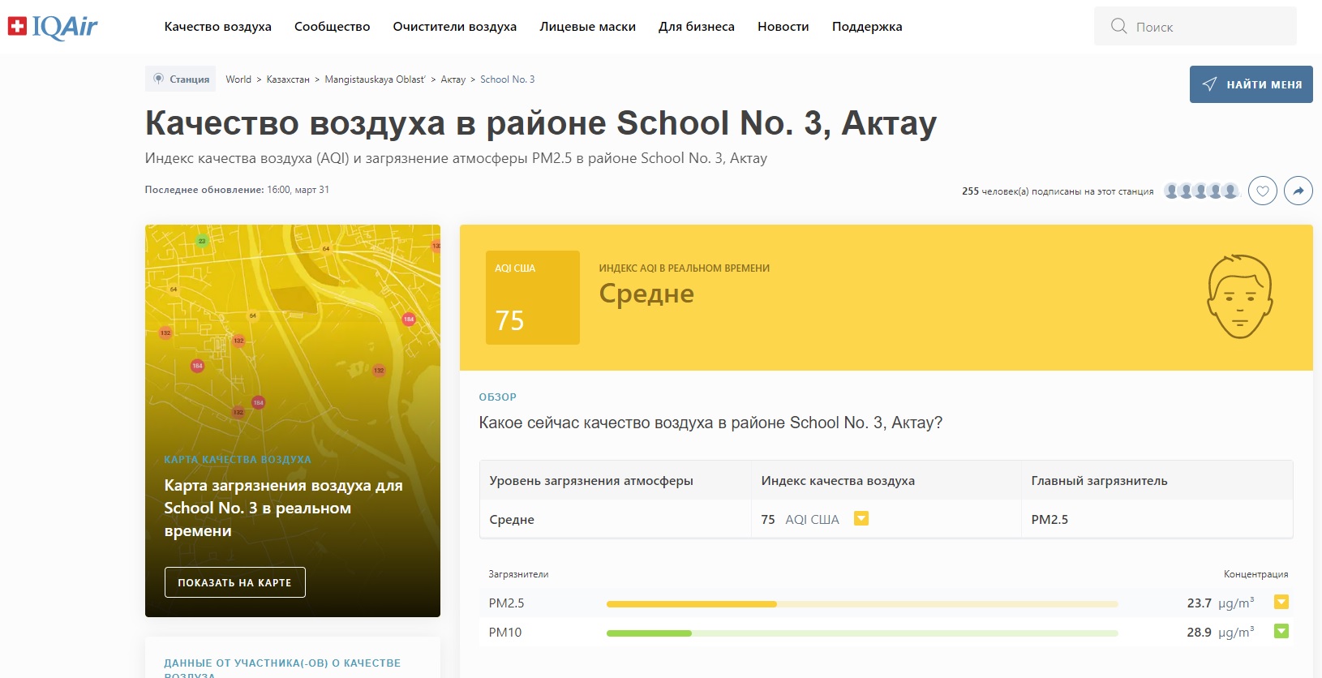
Task: Expand the 75 AQI США dropdown arrow
Action: coord(861,519)
